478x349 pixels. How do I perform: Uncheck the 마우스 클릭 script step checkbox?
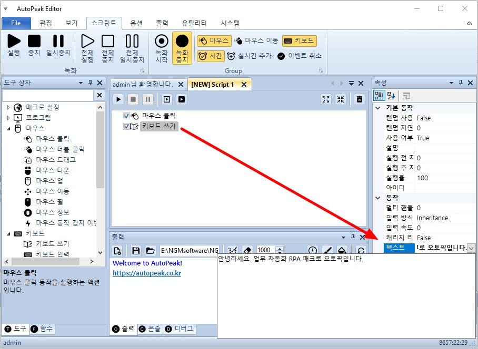coord(126,116)
